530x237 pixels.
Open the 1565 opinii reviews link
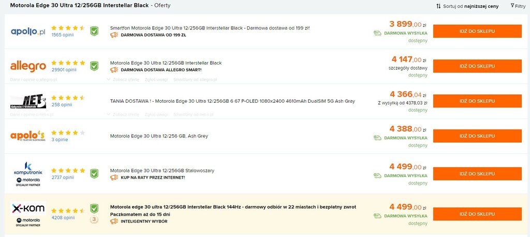(x=63, y=35)
